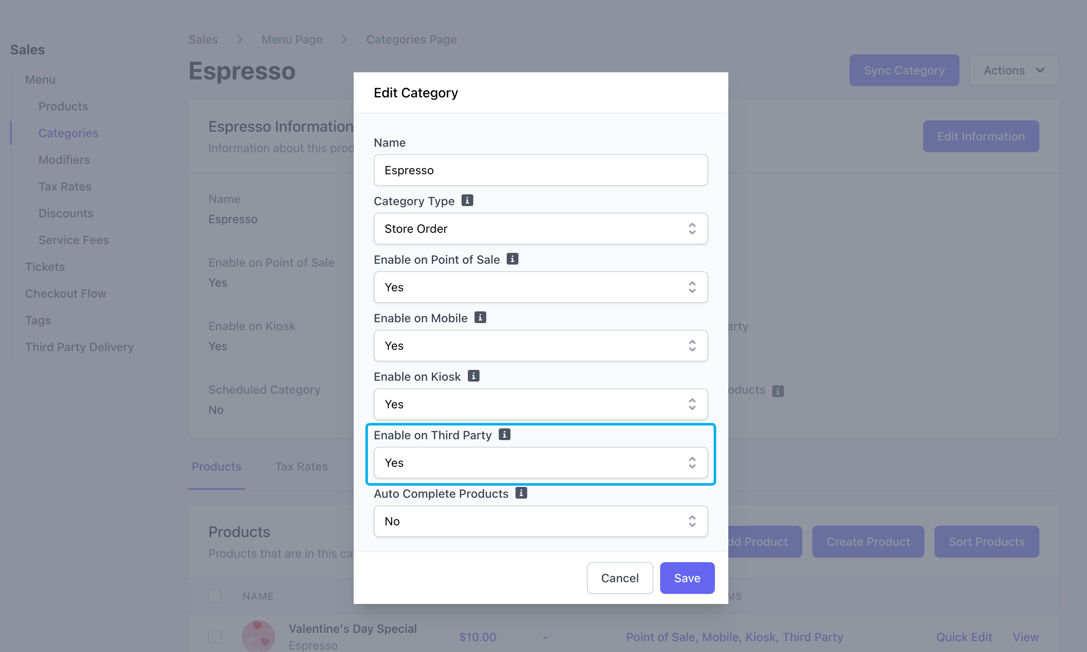Click the Enable on Kiosk info icon

click(x=473, y=376)
